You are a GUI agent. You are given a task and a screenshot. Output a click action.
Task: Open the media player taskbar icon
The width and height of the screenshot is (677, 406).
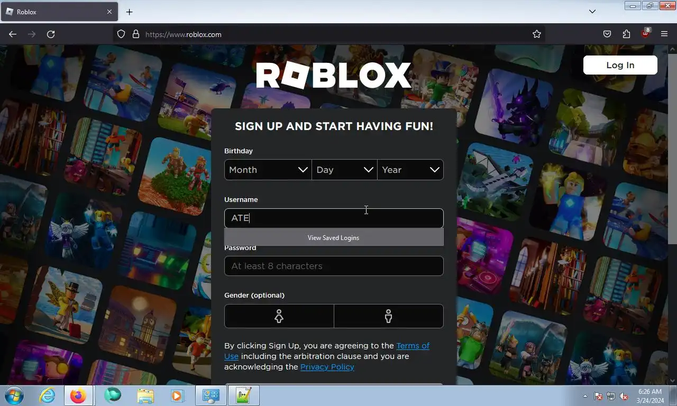(177, 395)
